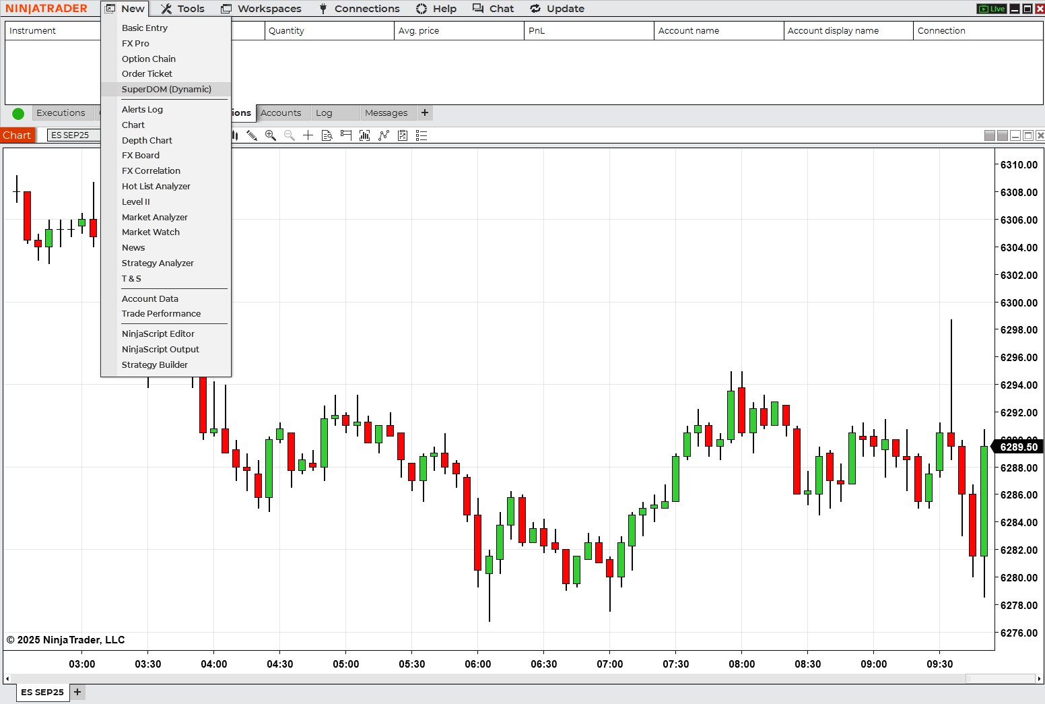Image resolution: width=1045 pixels, height=704 pixels.
Task: Toggle the green Live indicator button
Action: tap(992, 9)
